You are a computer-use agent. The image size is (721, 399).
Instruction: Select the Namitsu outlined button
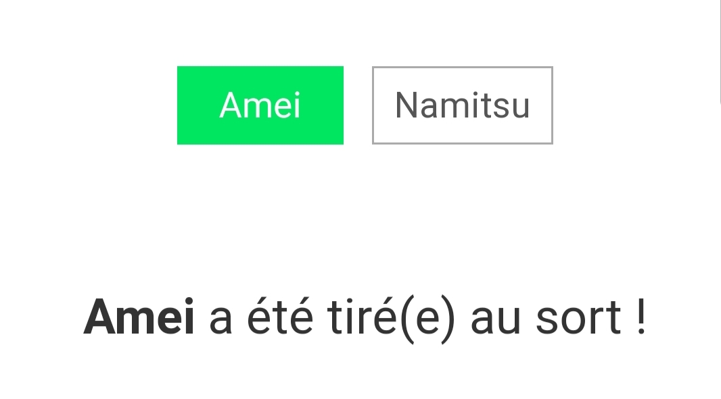[x=462, y=105]
